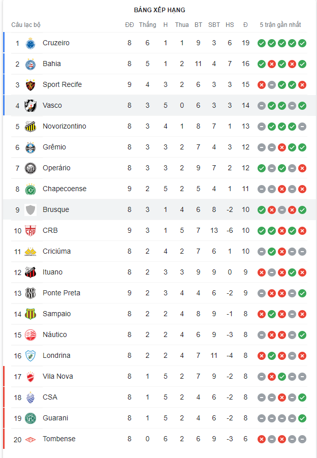Select the Sampaio team crest
Viewport: 317px width, 458px height.
(30, 314)
